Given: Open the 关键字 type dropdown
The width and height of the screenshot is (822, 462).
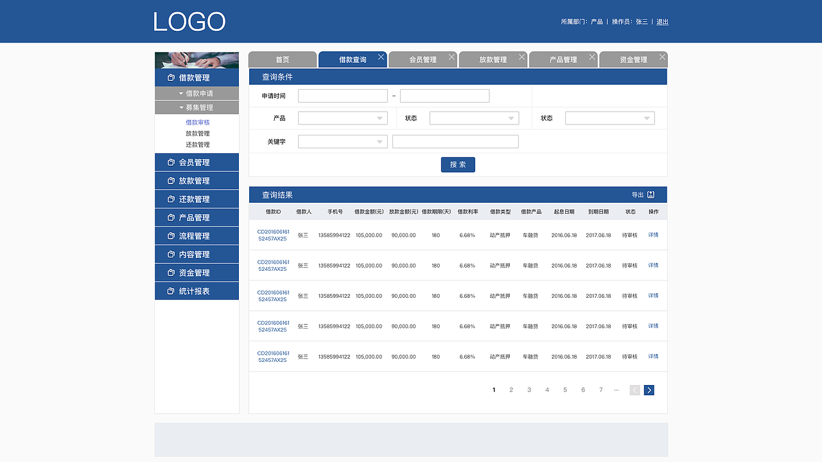Looking at the screenshot, I should [343, 142].
